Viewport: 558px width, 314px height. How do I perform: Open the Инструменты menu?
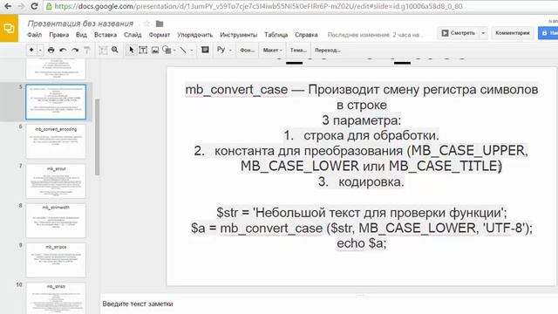click(x=238, y=35)
